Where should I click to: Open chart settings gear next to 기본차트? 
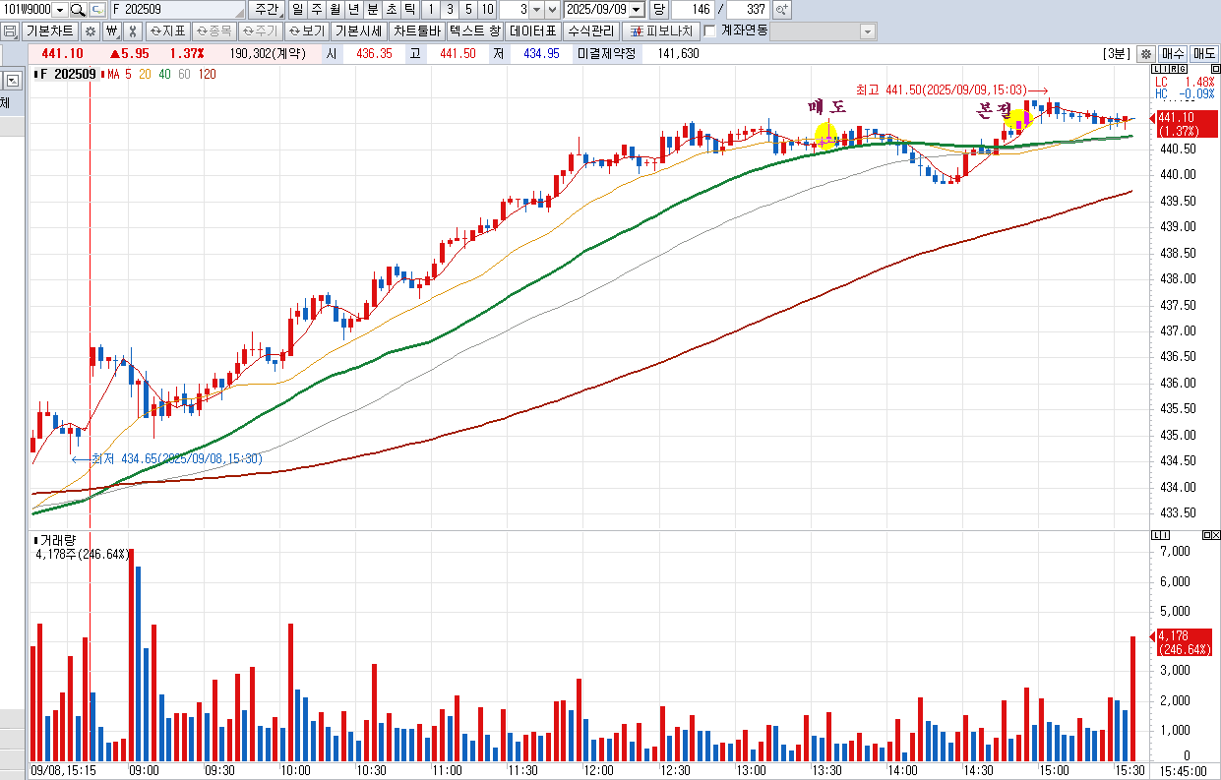(x=90, y=30)
